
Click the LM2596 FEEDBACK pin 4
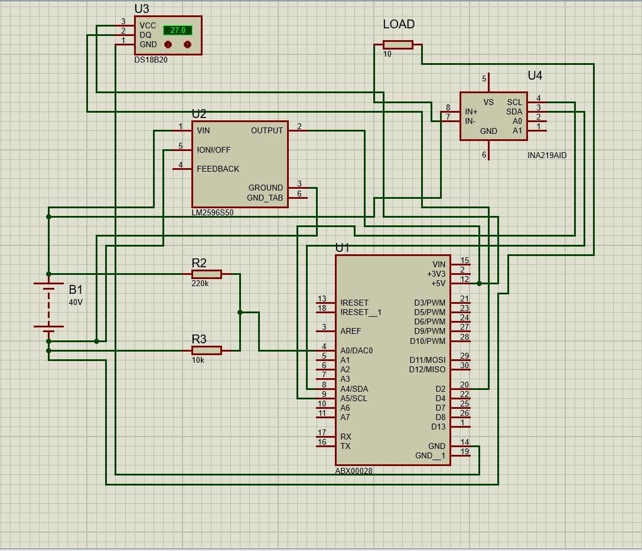tap(182, 169)
